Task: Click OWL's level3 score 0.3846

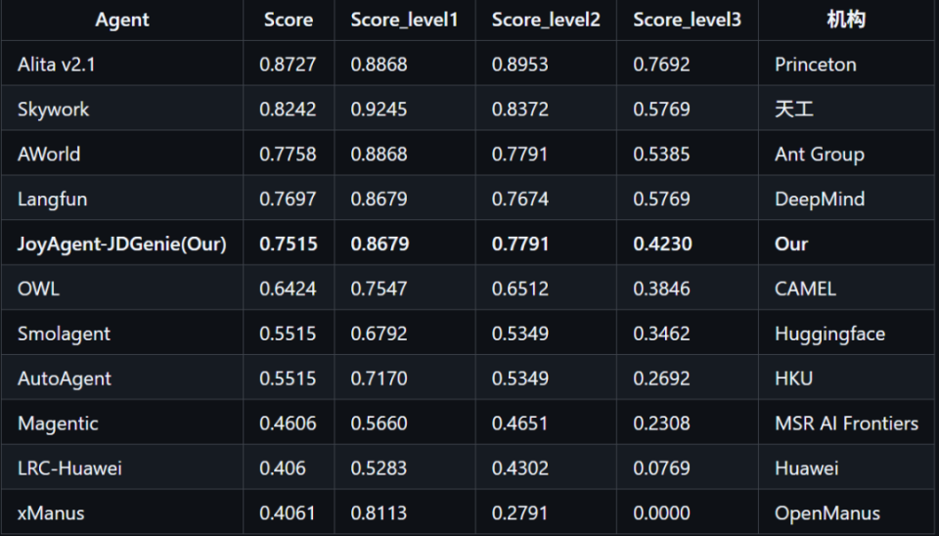Action: (662, 289)
